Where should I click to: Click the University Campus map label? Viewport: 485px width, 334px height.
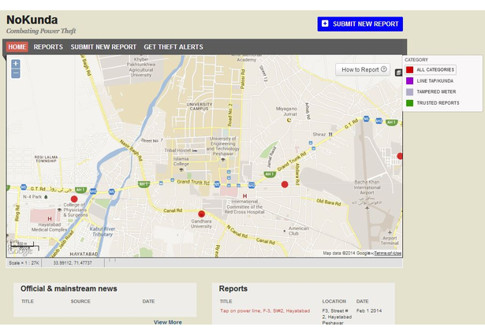[x=200, y=106]
